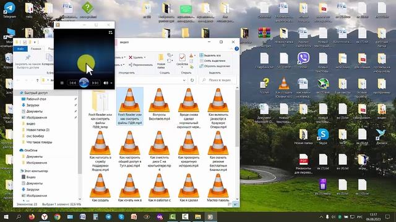Collapse the ribbon with chevron
The width and height of the screenshot is (396, 222).
[x=231, y=49]
